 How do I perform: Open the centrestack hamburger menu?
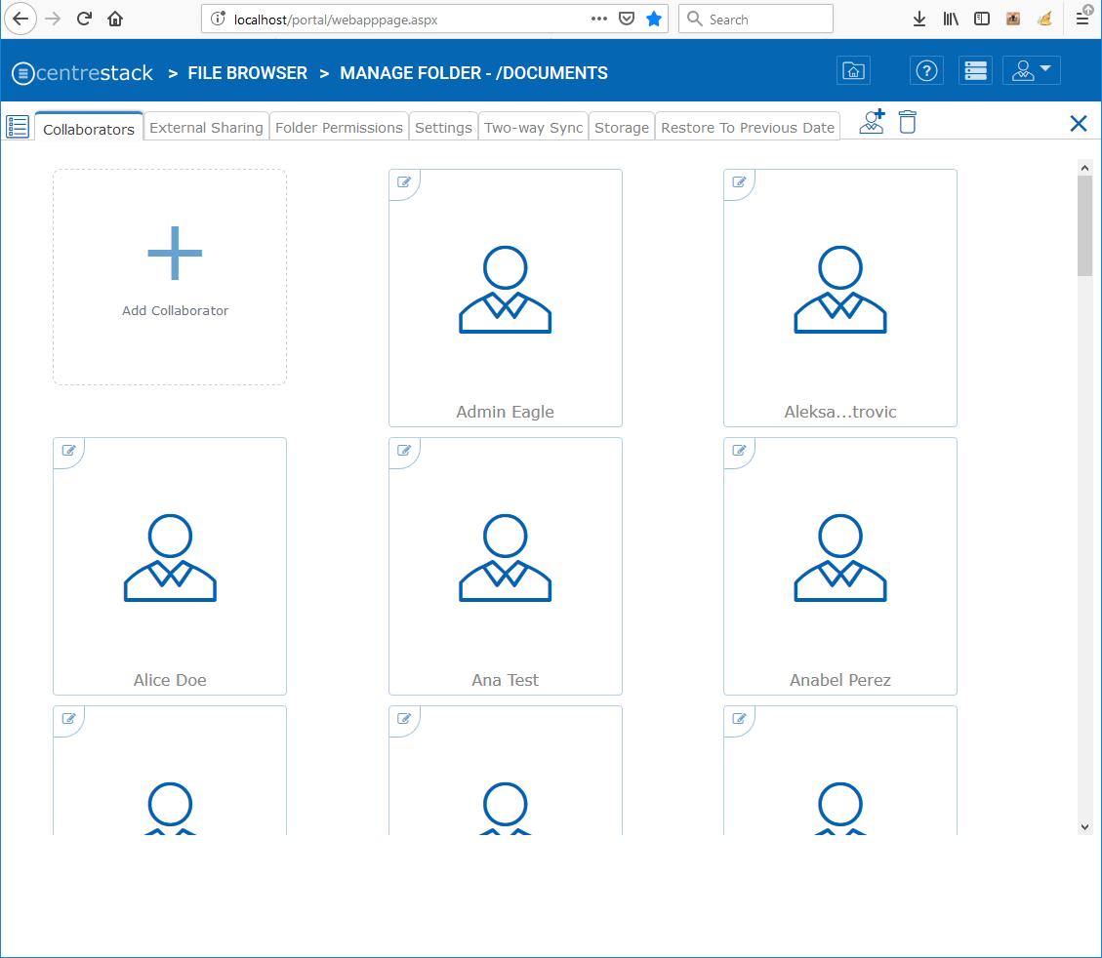click(22, 74)
